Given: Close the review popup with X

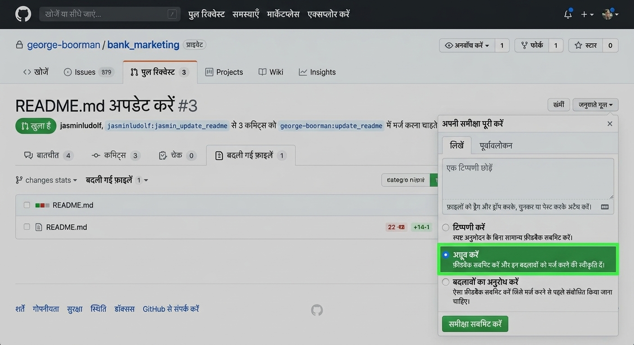Looking at the screenshot, I should click(610, 124).
